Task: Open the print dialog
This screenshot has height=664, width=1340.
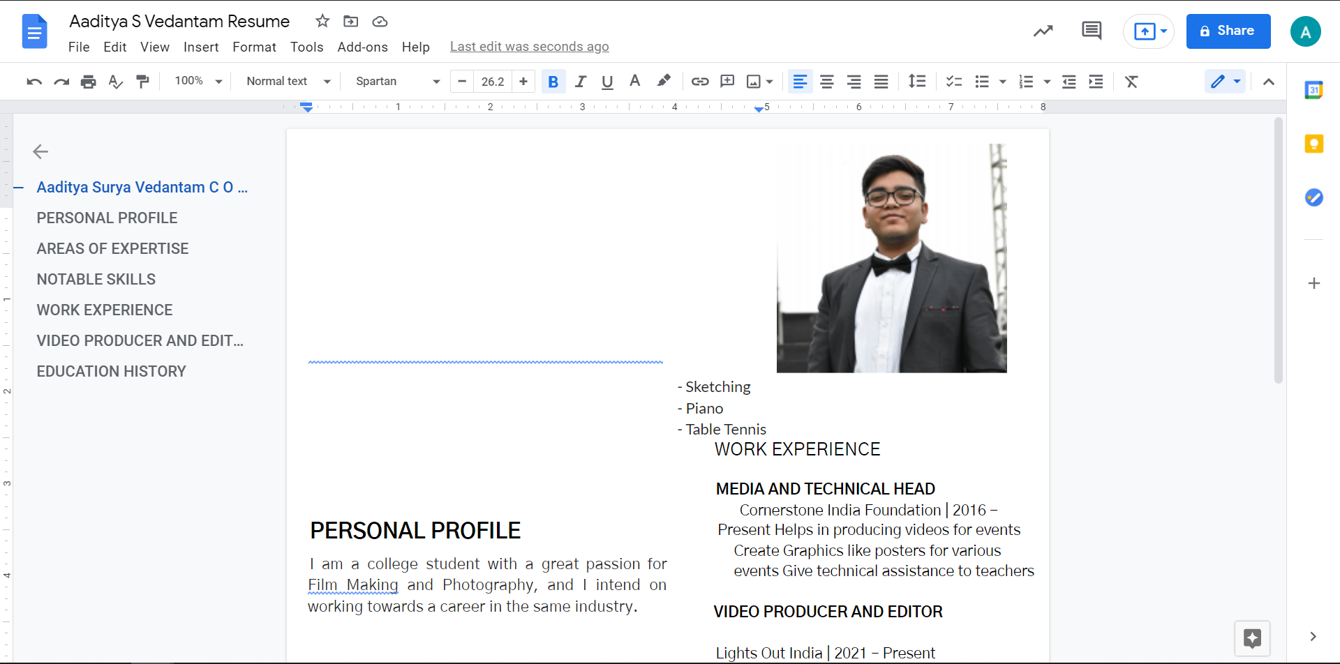Action: click(x=88, y=82)
